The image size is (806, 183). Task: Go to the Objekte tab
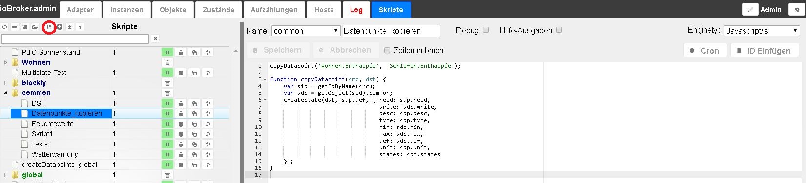[x=173, y=10]
